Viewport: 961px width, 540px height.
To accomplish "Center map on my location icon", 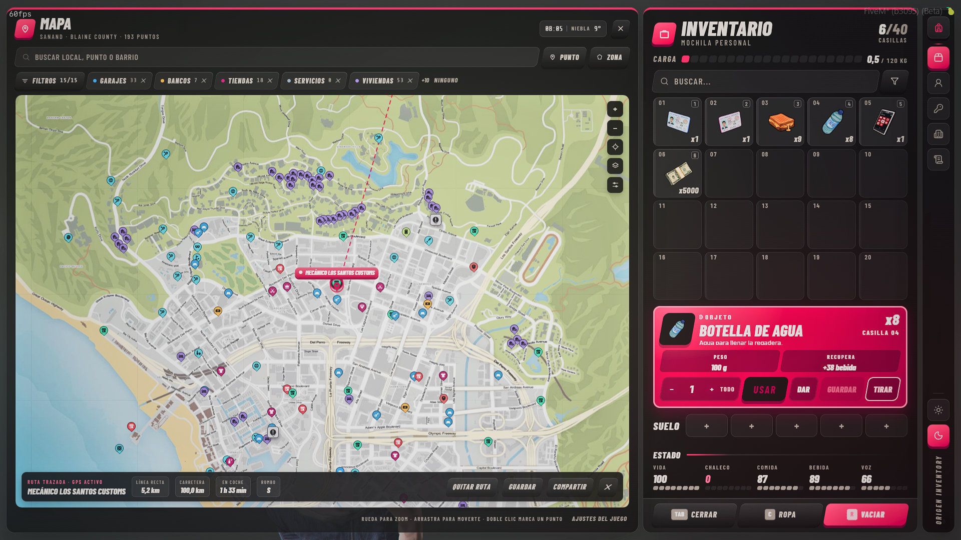I will pyautogui.click(x=615, y=147).
